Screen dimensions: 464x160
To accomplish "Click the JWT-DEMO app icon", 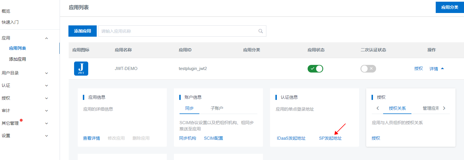I will tap(81, 69).
